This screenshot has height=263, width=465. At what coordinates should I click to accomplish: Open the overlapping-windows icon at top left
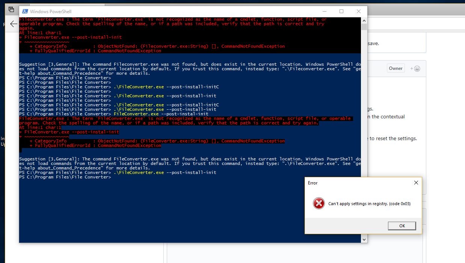point(11,9)
